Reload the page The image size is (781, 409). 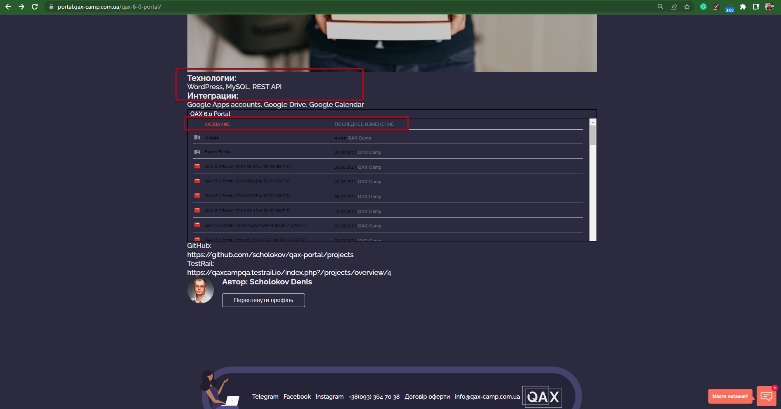(x=34, y=7)
